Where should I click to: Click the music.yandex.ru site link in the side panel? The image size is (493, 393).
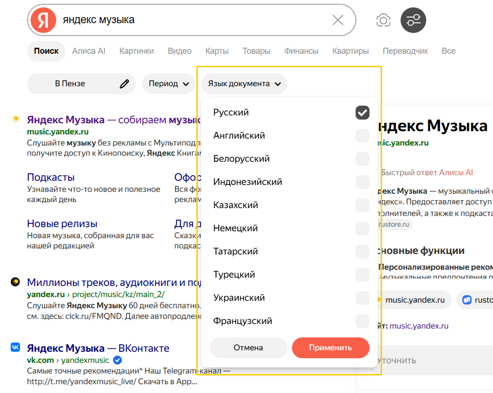point(419,326)
